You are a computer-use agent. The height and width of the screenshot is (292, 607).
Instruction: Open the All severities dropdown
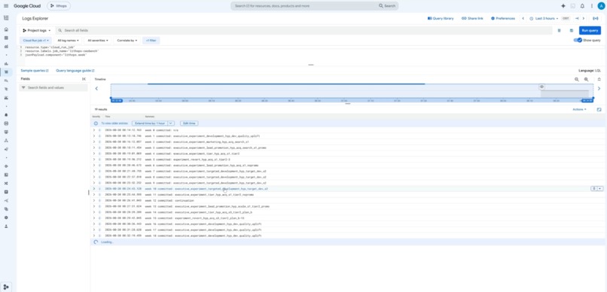(x=98, y=40)
